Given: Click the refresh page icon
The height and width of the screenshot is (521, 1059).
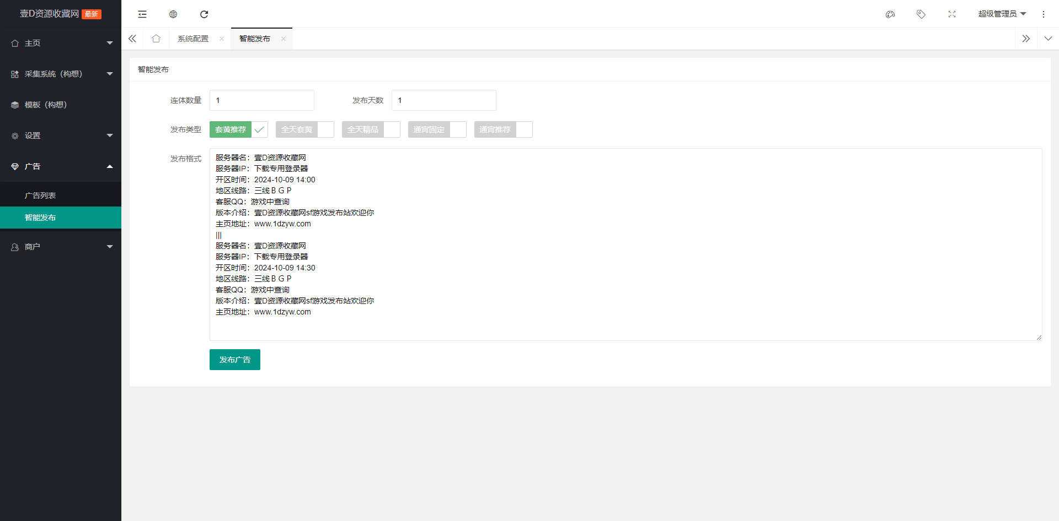Looking at the screenshot, I should point(204,14).
